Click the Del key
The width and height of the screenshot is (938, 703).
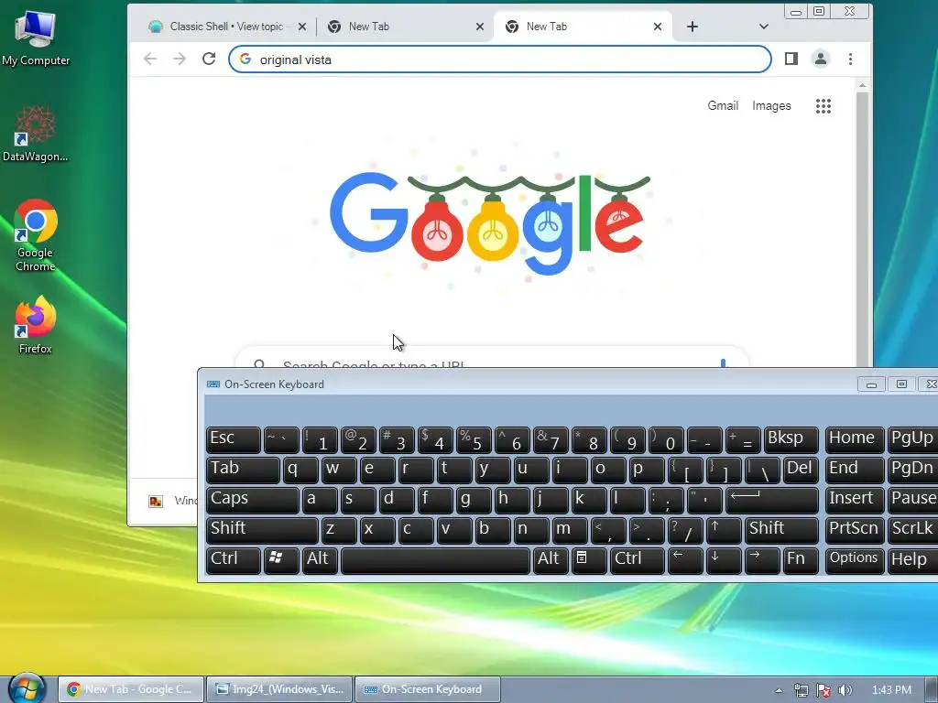[x=801, y=470]
